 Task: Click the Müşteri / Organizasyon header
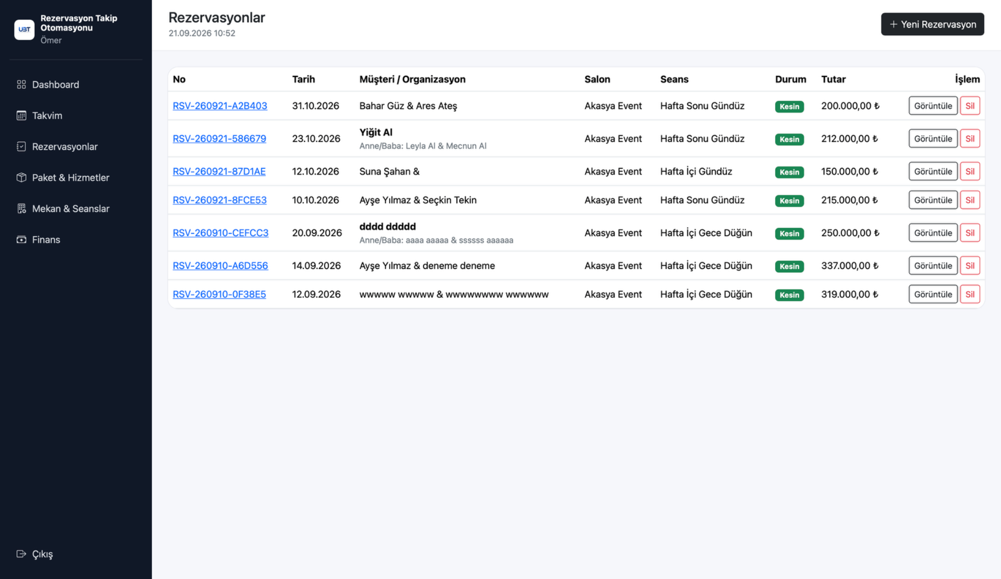[x=412, y=79]
